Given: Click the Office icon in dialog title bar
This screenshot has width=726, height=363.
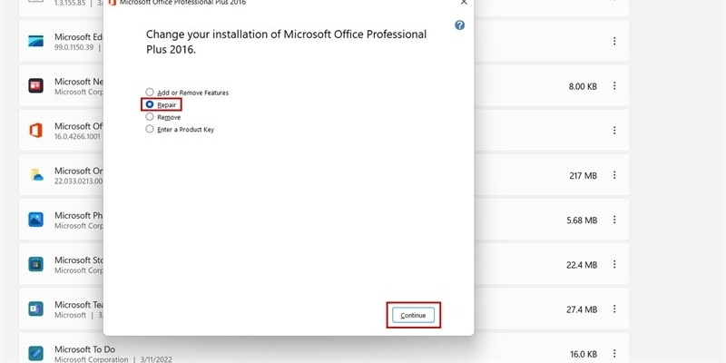Looking at the screenshot, I should [112, 3].
